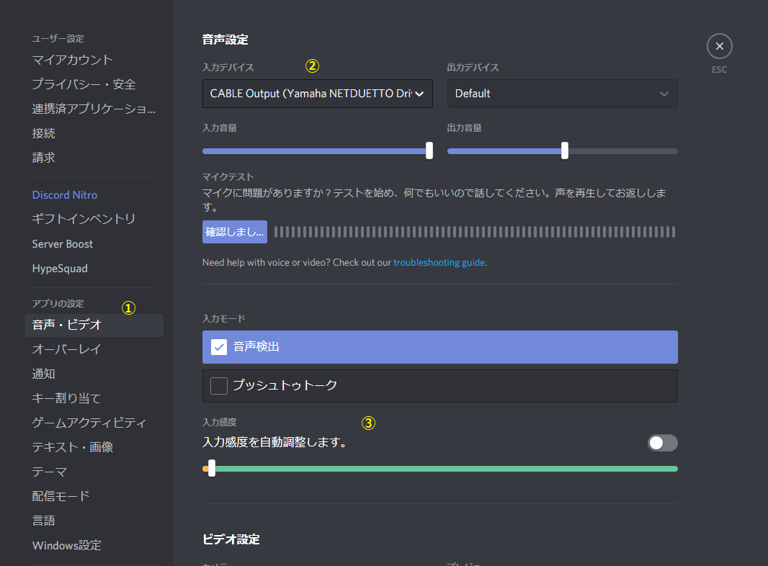Select Server Boost in the sidebar
This screenshot has height=566, width=768.
pyautogui.click(x=62, y=243)
